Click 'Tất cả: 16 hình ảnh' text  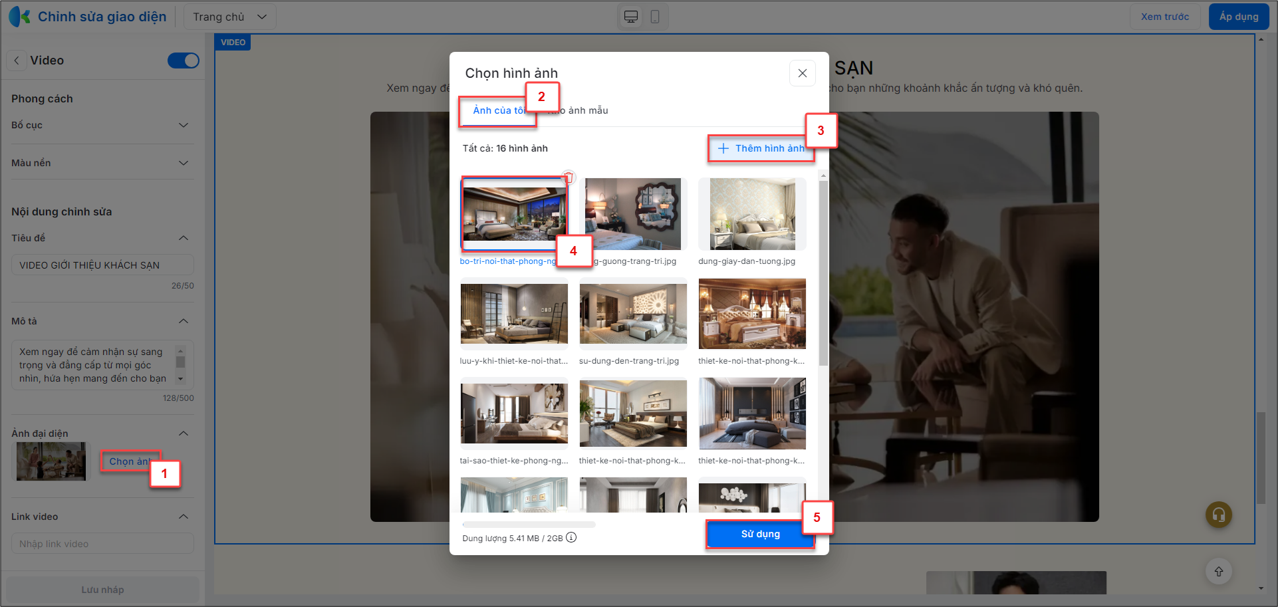click(505, 148)
